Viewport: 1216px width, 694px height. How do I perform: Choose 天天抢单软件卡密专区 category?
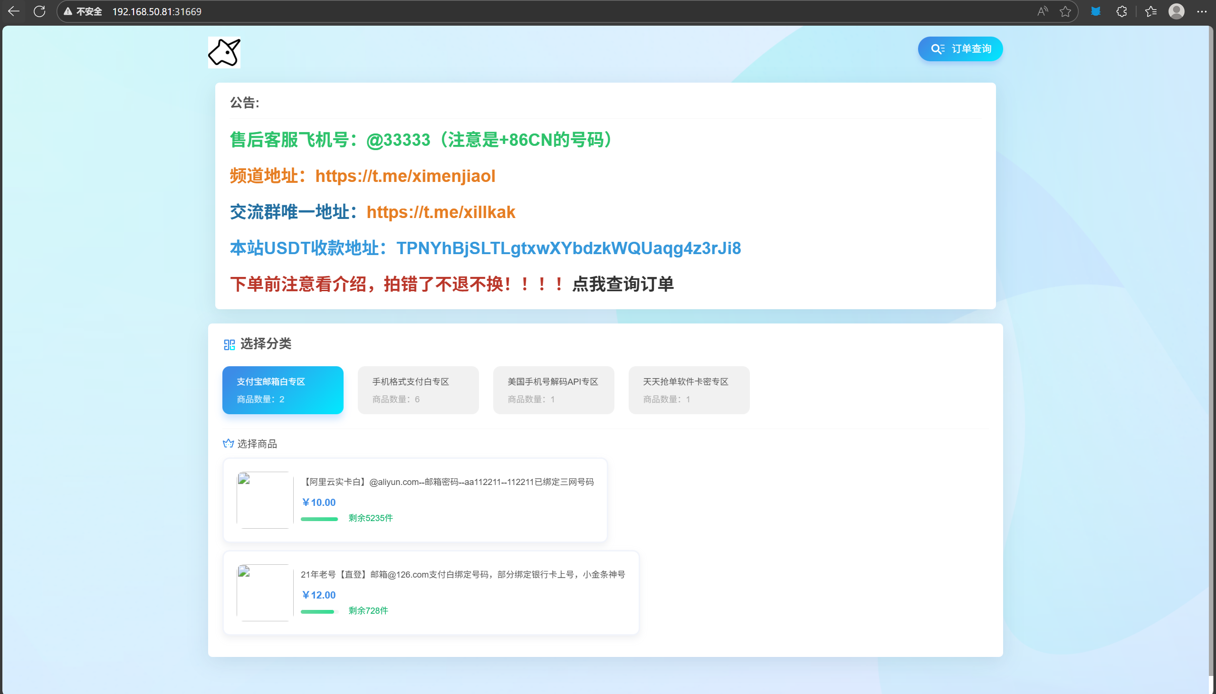tap(689, 390)
